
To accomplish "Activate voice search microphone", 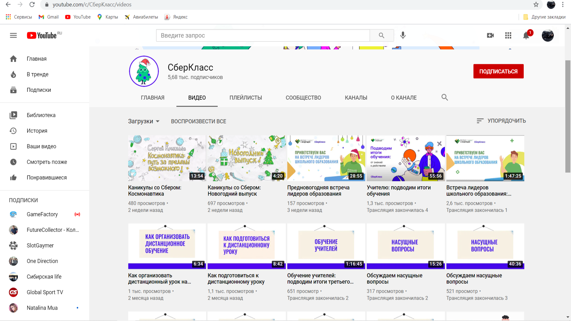I will [403, 35].
